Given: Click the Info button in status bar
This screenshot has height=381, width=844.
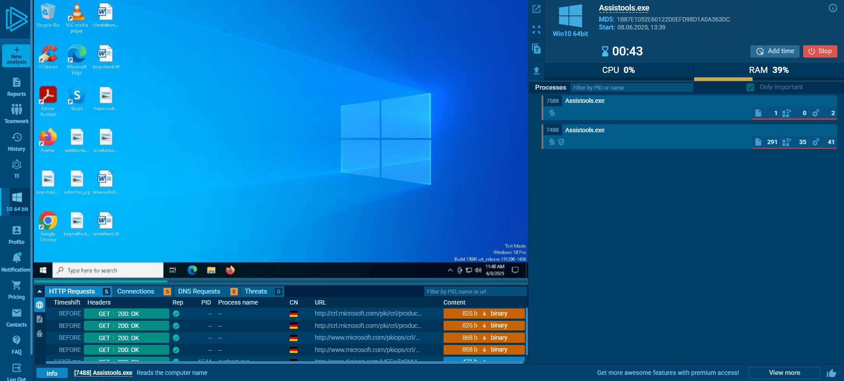Looking at the screenshot, I should click(x=52, y=373).
